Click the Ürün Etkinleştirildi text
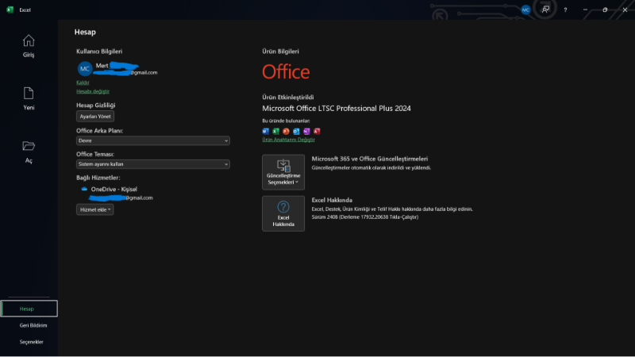This screenshot has width=635, height=357. point(288,97)
